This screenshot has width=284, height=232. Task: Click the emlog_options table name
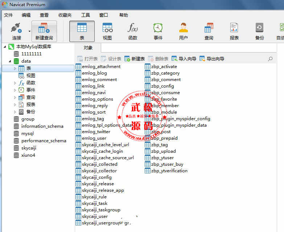click(x=98, y=99)
